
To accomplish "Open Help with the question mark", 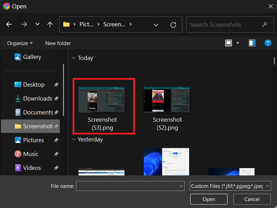I will tap(268, 43).
